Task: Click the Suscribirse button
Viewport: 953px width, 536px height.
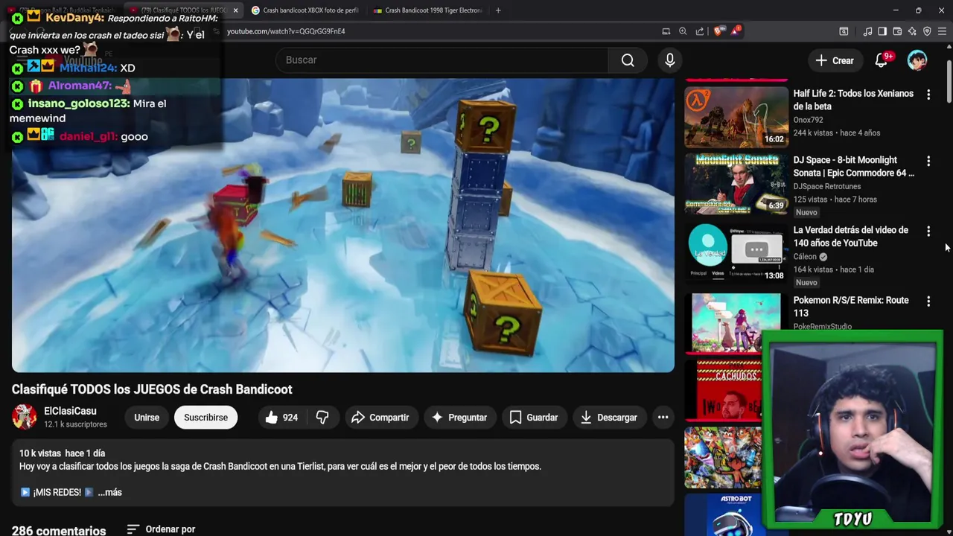Action: pyautogui.click(x=206, y=418)
